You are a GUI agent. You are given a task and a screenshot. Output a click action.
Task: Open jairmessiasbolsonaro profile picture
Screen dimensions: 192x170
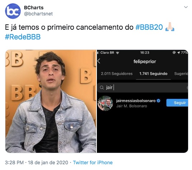click(x=105, y=103)
